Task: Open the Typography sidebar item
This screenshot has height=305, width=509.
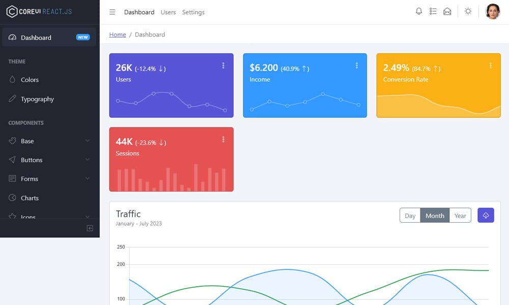Action: 49,99
